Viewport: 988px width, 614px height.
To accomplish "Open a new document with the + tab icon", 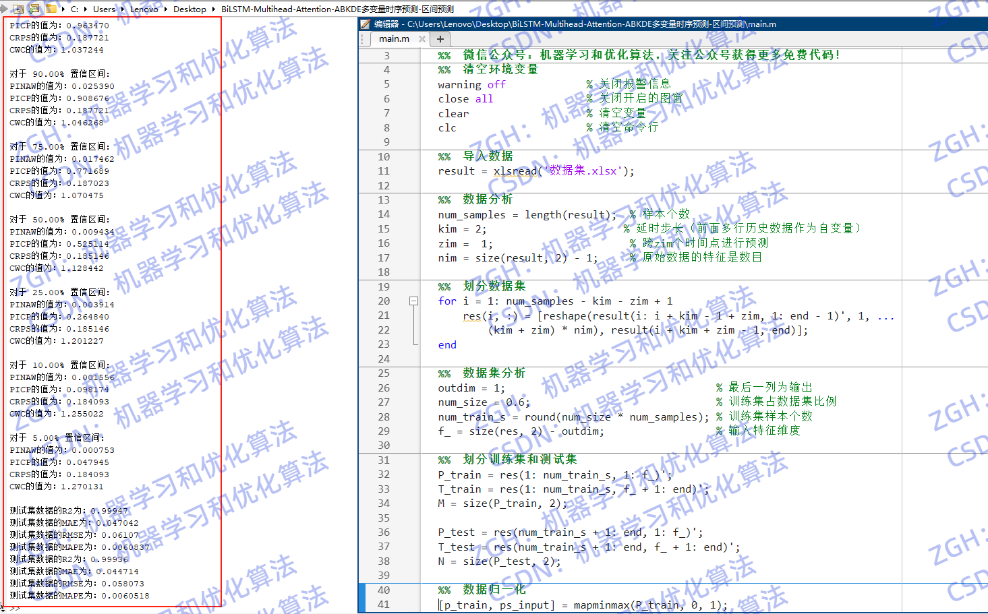I will [x=440, y=38].
